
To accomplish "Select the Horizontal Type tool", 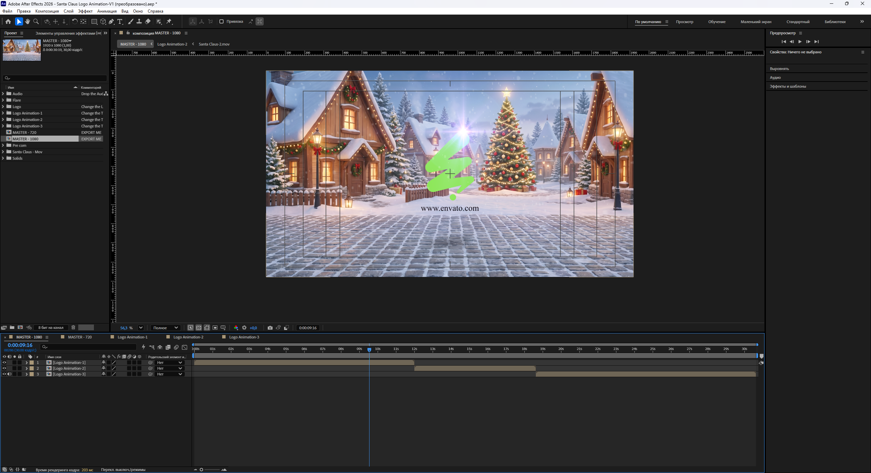I will coord(120,21).
